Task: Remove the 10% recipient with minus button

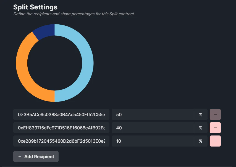Action: pos(215,141)
